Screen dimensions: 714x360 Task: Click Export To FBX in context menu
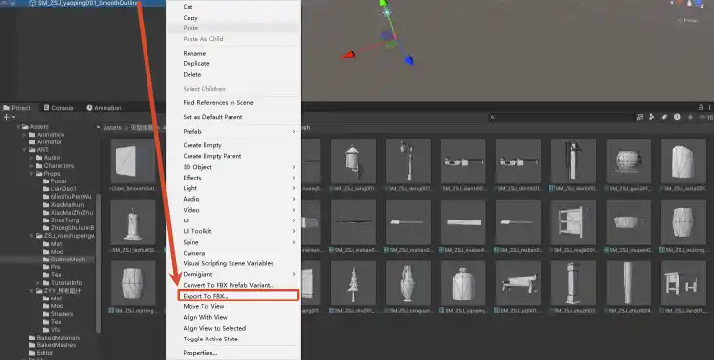point(233,296)
